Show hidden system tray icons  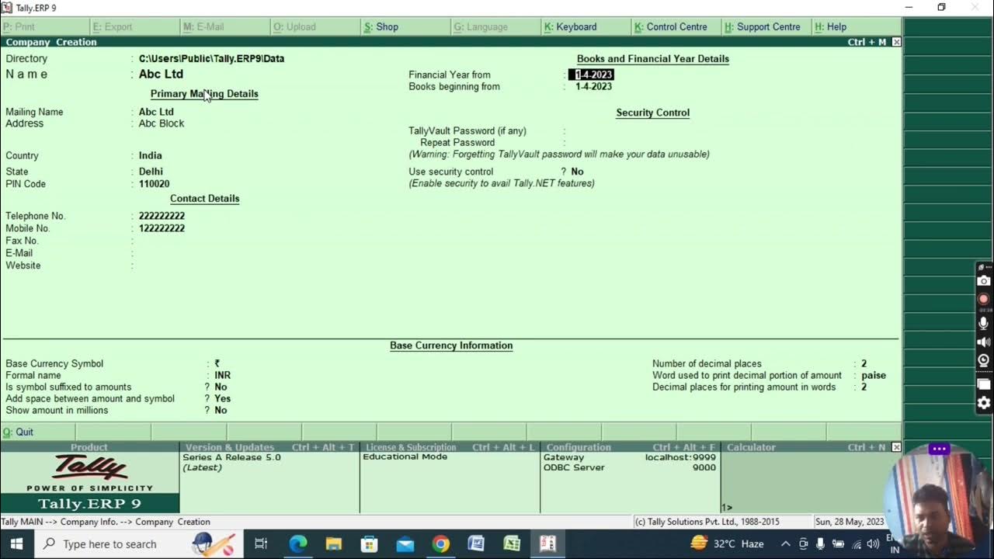click(785, 544)
